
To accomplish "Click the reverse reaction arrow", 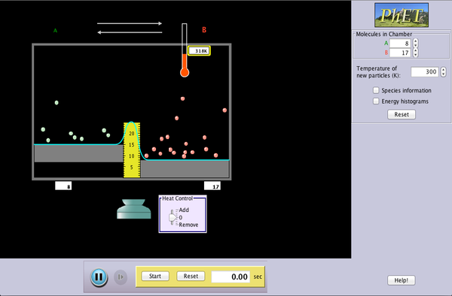I will [130, 32].
